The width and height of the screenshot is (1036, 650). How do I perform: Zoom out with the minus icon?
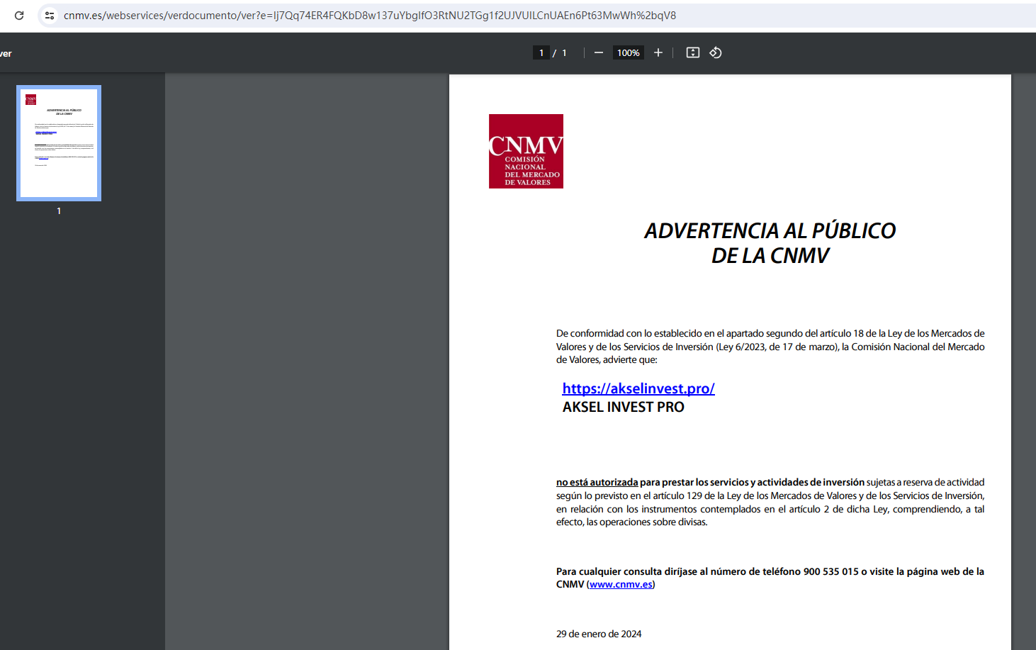(x=599, y=52)
